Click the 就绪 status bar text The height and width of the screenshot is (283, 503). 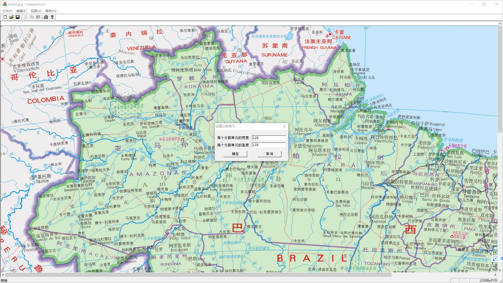click(x=4, y=281)
